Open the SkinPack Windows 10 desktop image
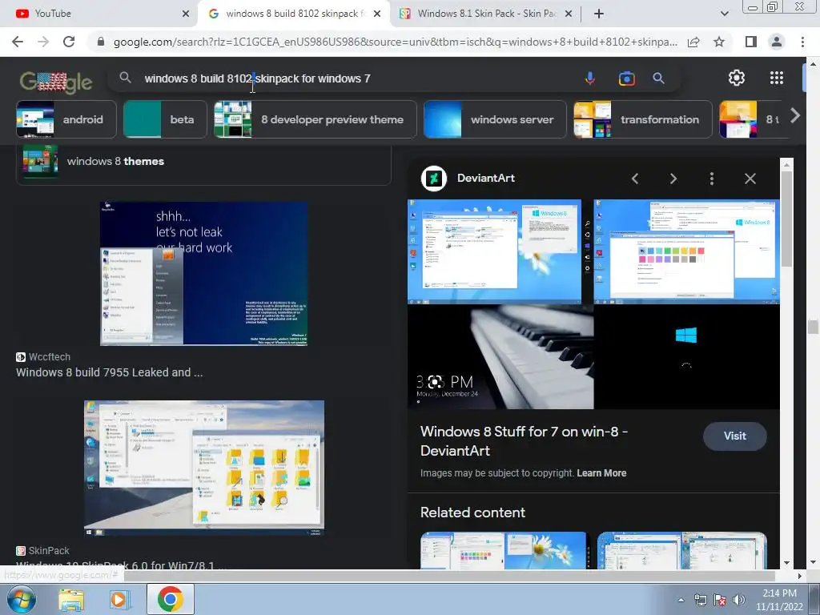 point(204,468)
